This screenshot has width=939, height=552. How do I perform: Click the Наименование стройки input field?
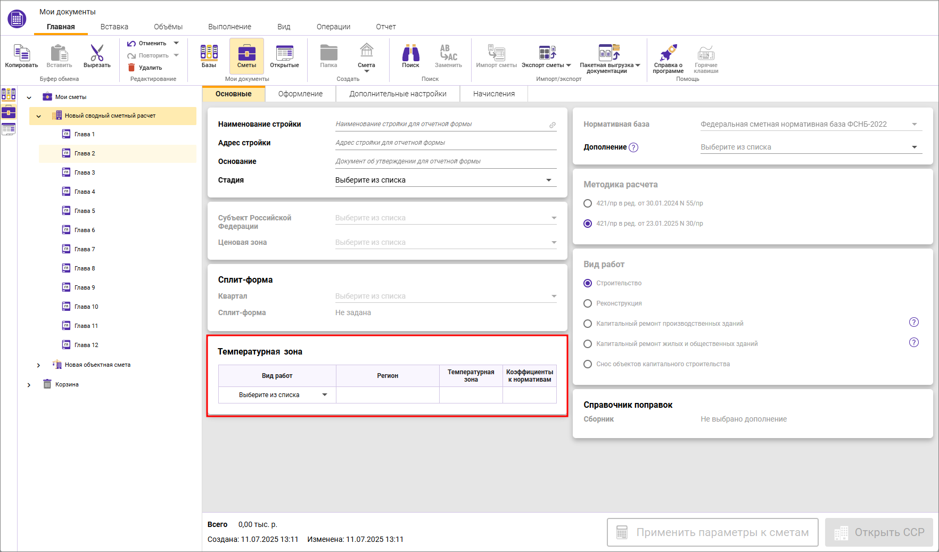pyautogui.click(x=441, y=124)
